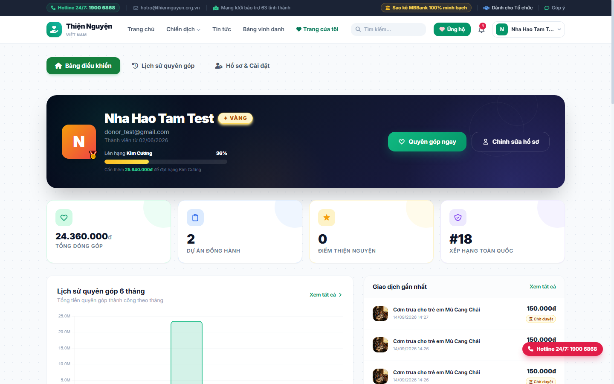
Task: Click the tall green chart bar
Action: point(186,352)
